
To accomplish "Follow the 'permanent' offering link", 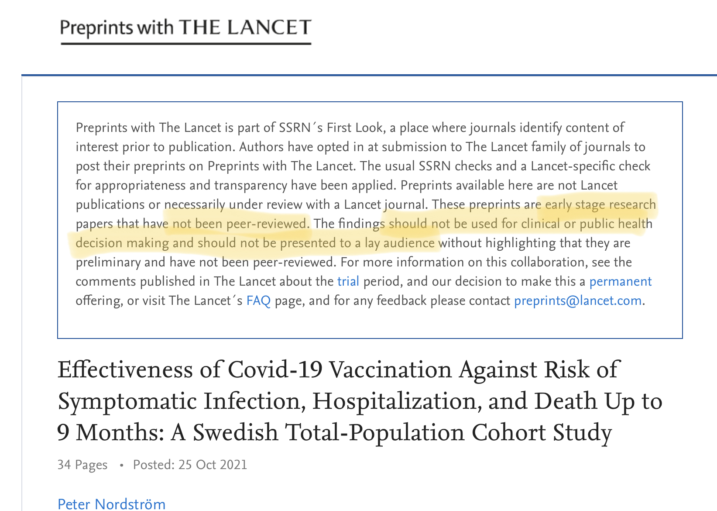I will 620,281.
